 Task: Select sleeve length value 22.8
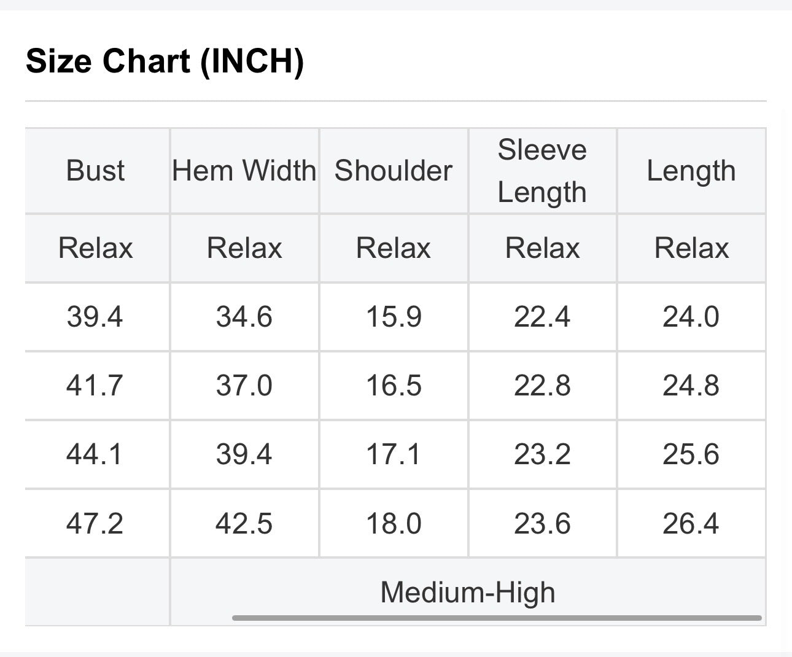(x=542, y=386)
